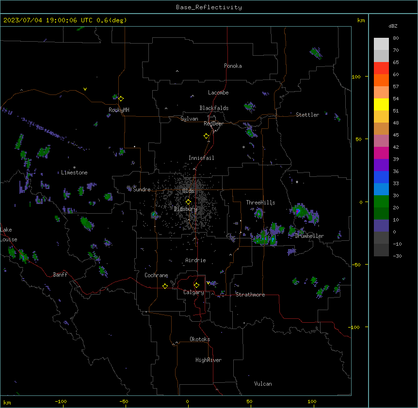Image resolution: width=418 pixels, height=408 pixels.
Task: Select the bright green swatch between 30 and 20
Action: point(381,202)
